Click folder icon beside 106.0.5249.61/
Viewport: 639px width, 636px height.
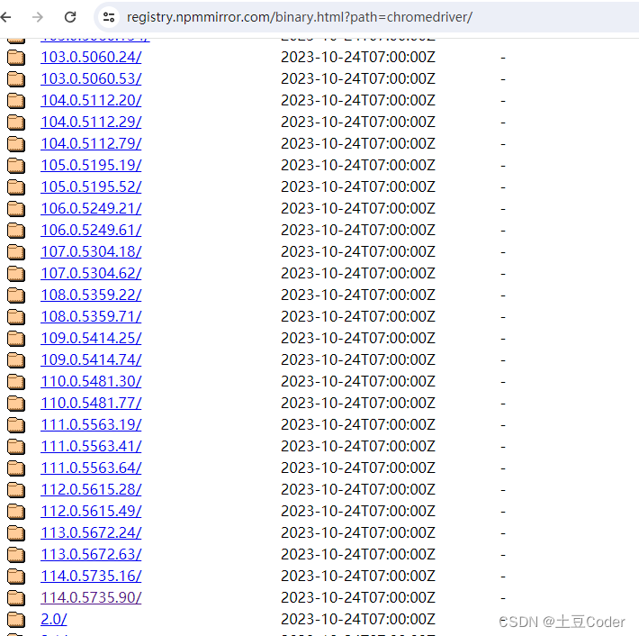point(16,231)
